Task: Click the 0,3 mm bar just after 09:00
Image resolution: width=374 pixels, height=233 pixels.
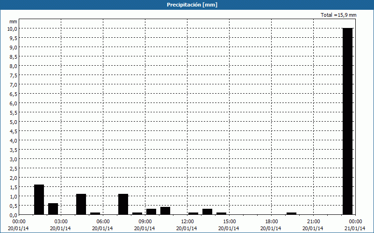Action: pyautogui.click(x=151, y=212)
